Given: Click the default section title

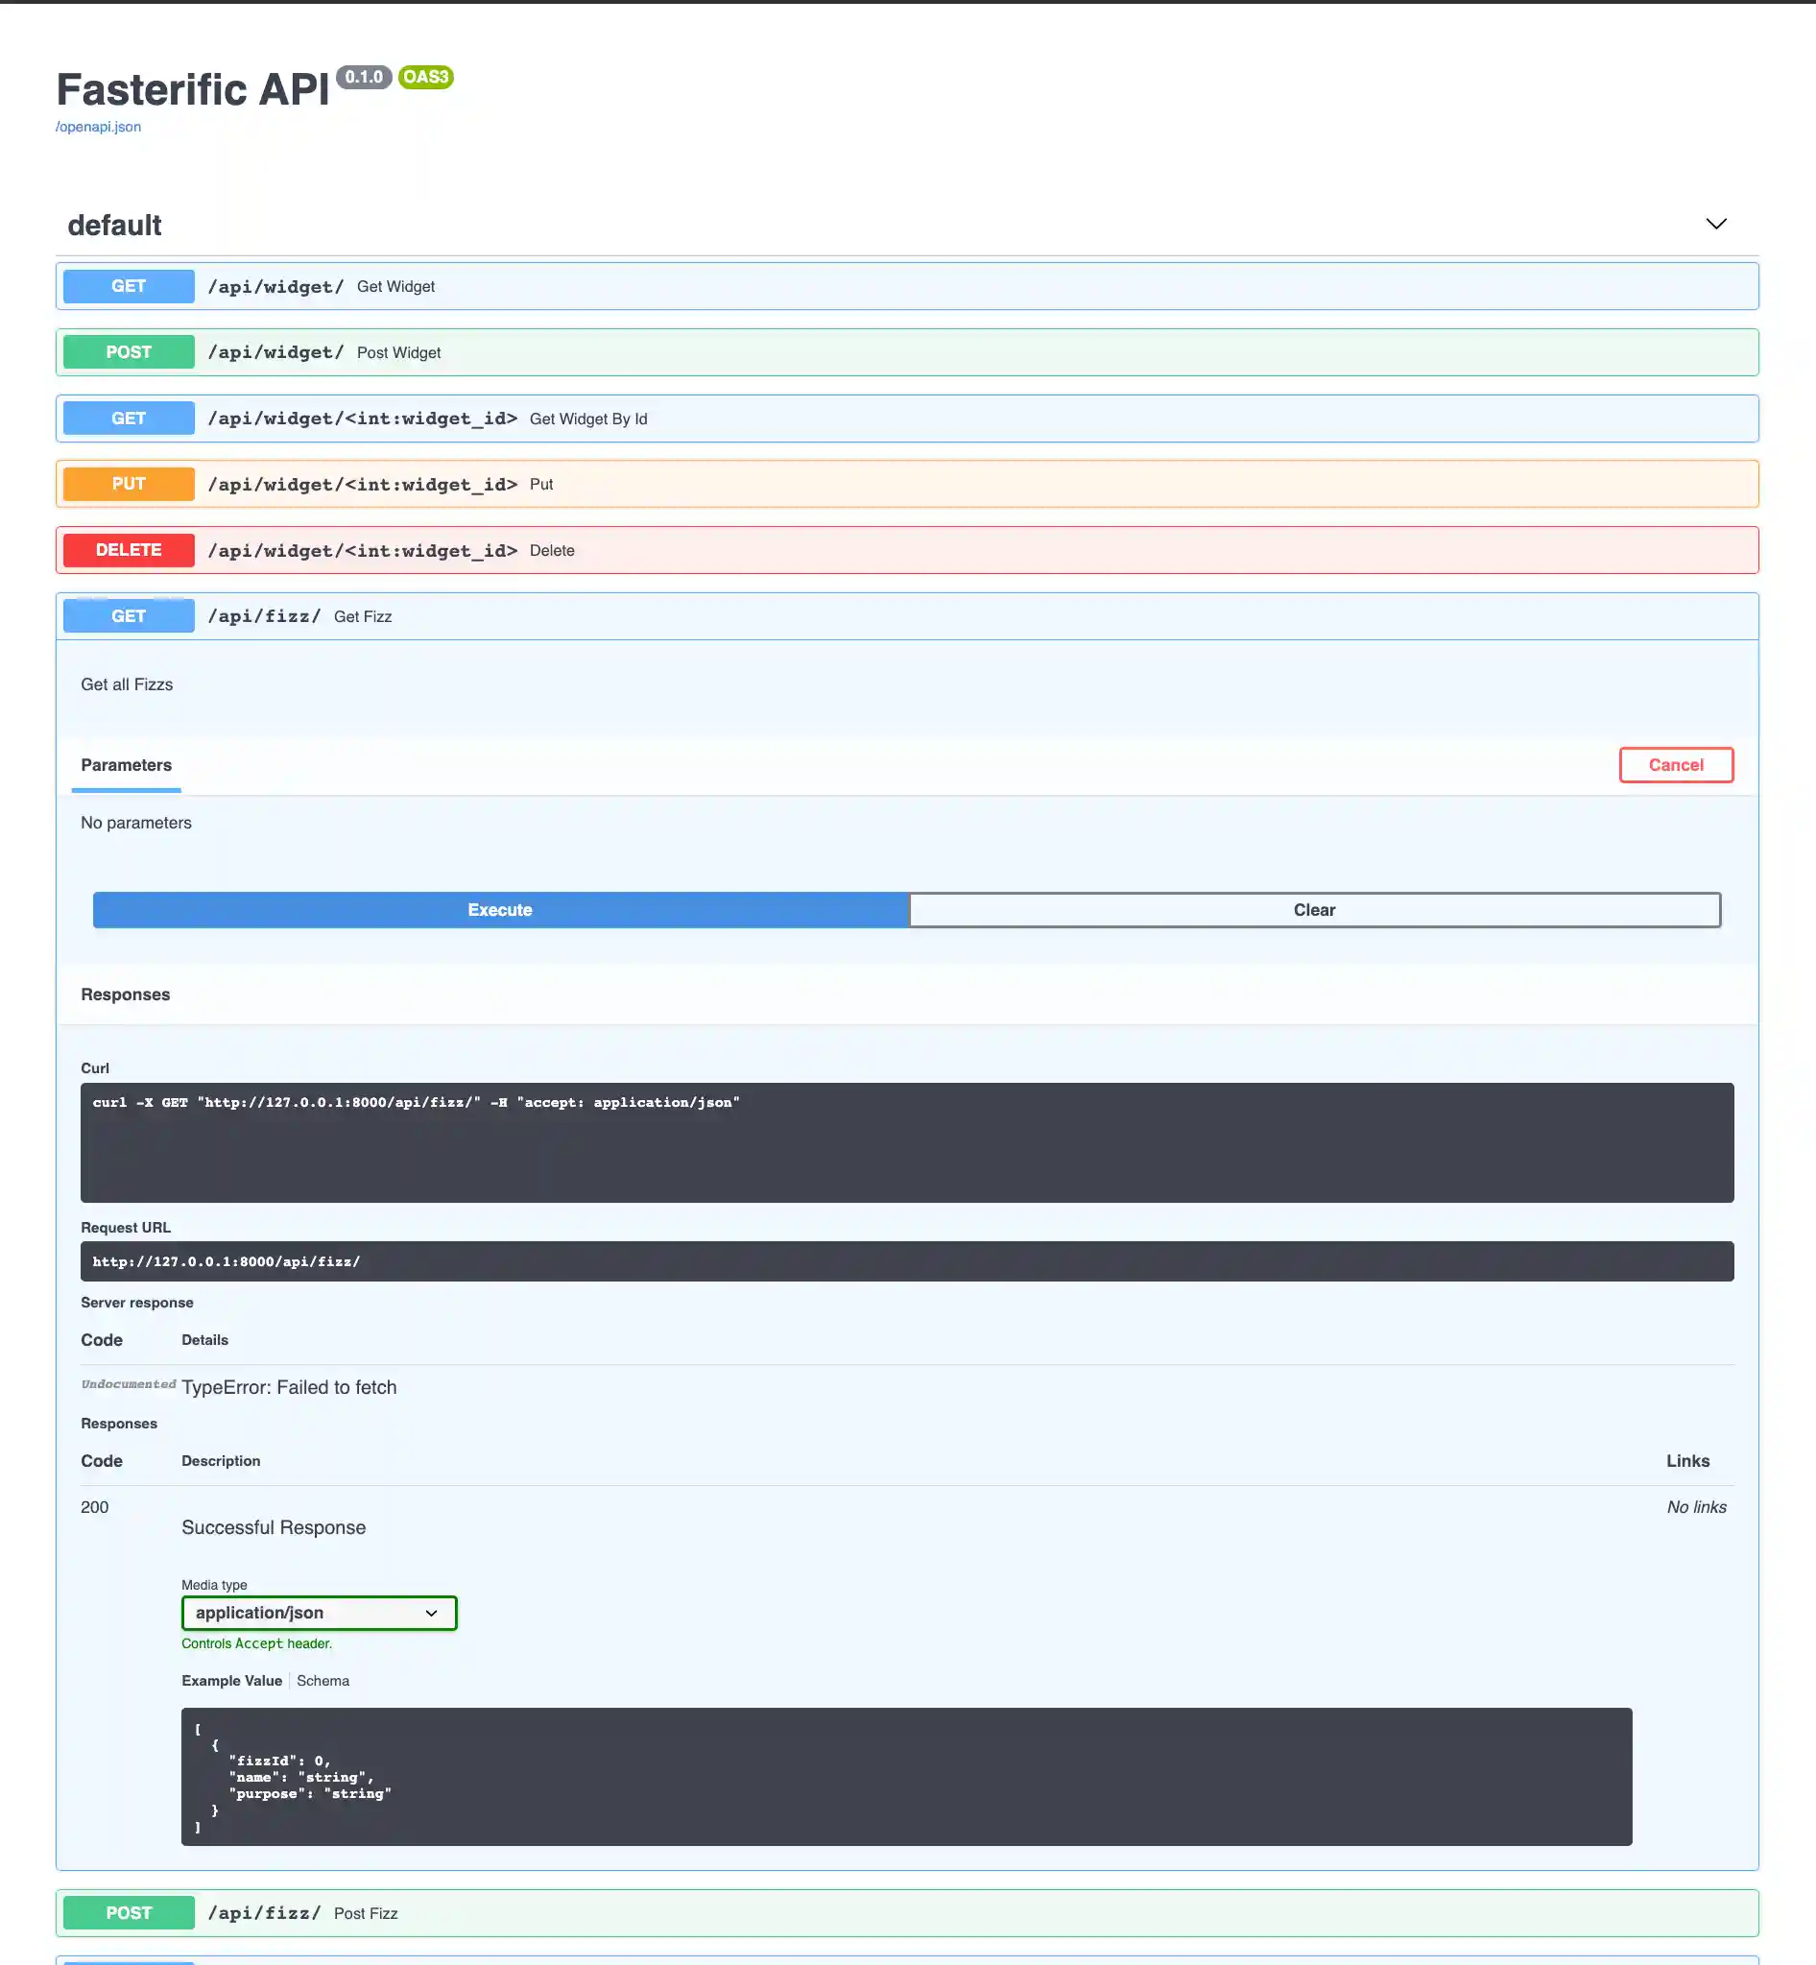Looking at the screenshot, I should point(114,225).
